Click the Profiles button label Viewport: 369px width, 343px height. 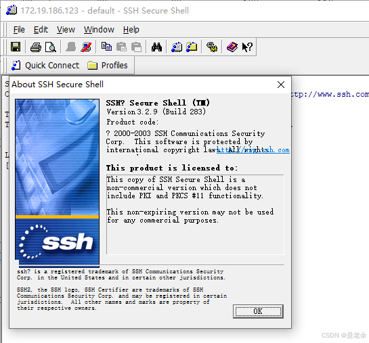(x=114, y=66)
